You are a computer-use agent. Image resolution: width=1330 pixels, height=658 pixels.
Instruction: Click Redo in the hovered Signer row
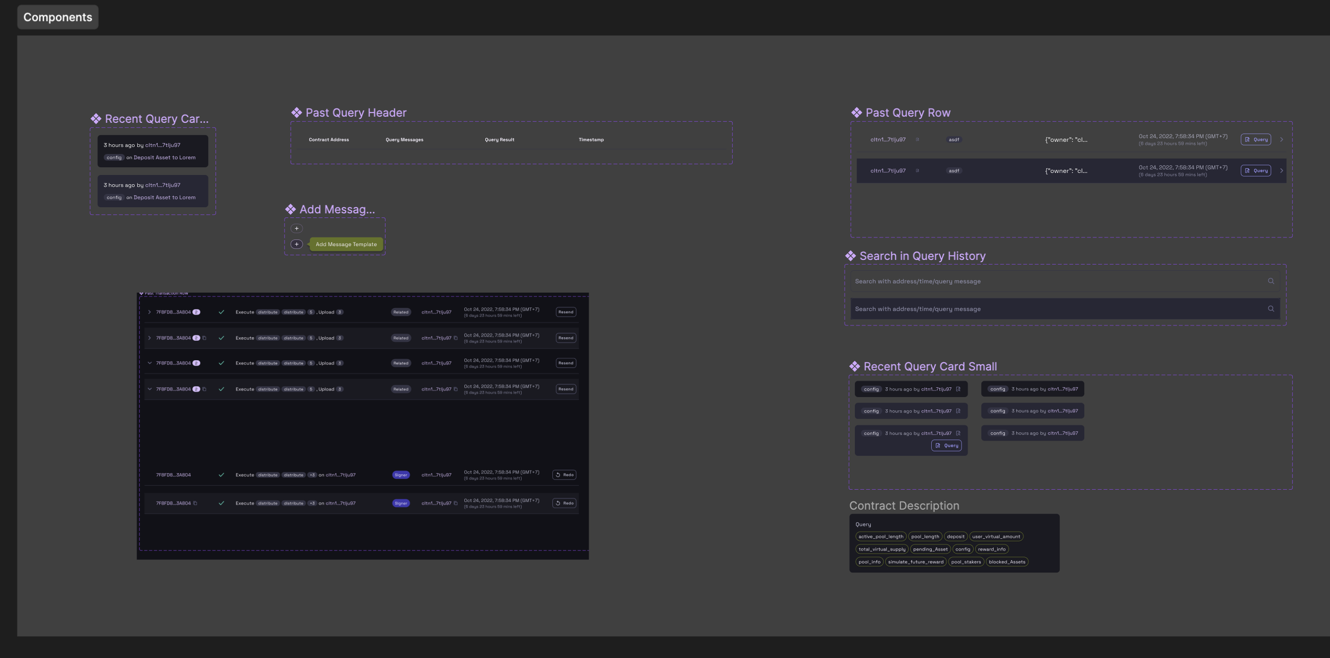point(564,503)
